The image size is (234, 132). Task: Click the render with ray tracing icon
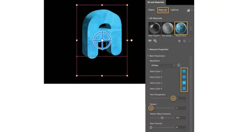tap(188, 10)
